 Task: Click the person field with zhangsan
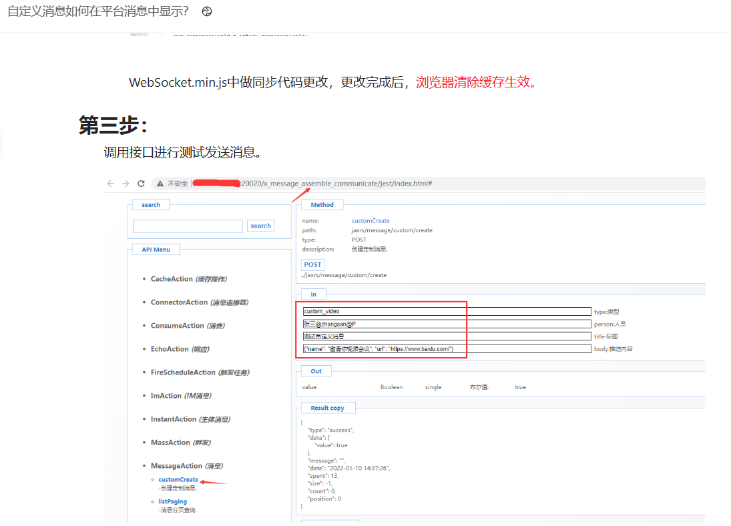[447, 324]
